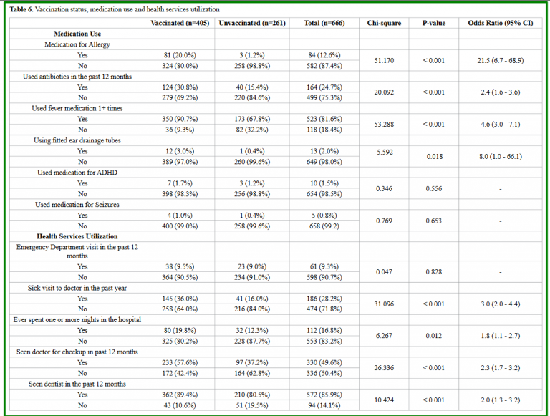Select the cell '164 (62.8%)'

[x=252, y=373]
